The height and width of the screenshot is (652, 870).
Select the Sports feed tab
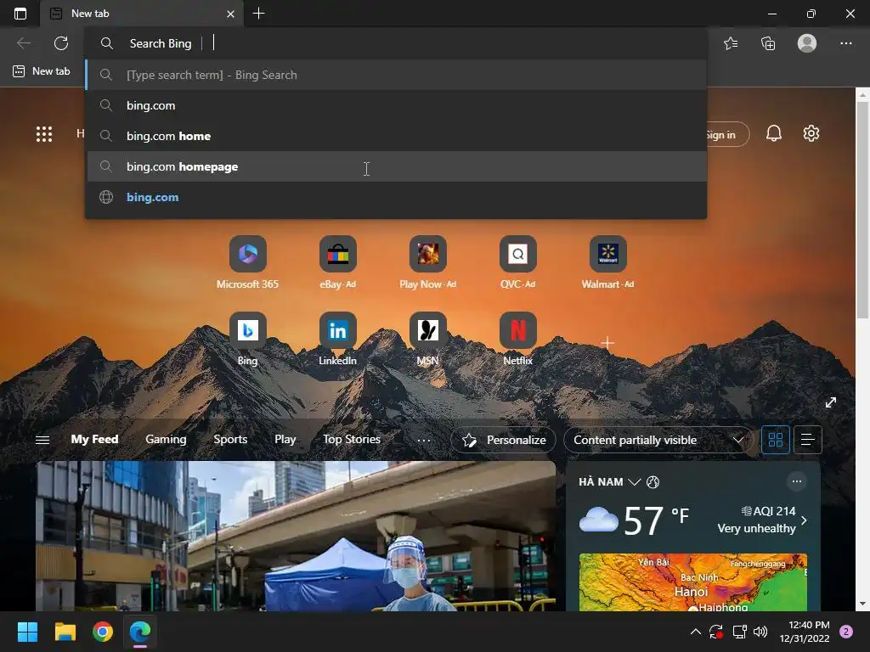tap(230, 439)
